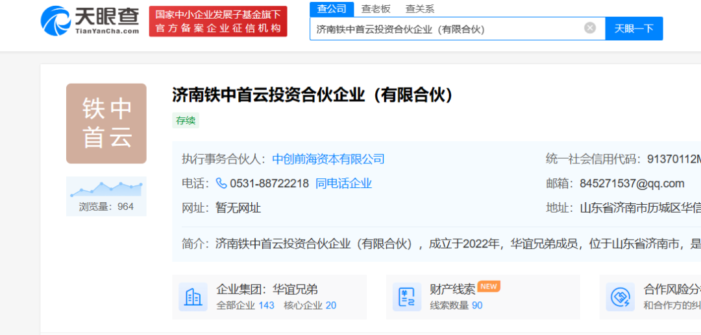Click the 暂无网址 website text
Screen dimensions: 701x335
(x=238, y=208)
